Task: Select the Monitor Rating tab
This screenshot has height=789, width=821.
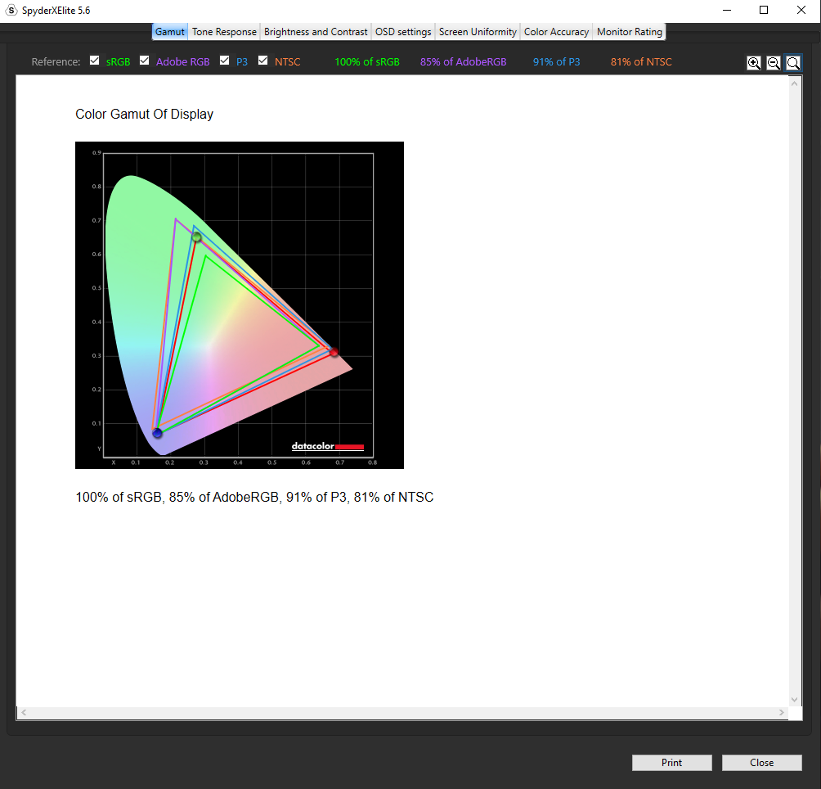Action: pos(630,32)
